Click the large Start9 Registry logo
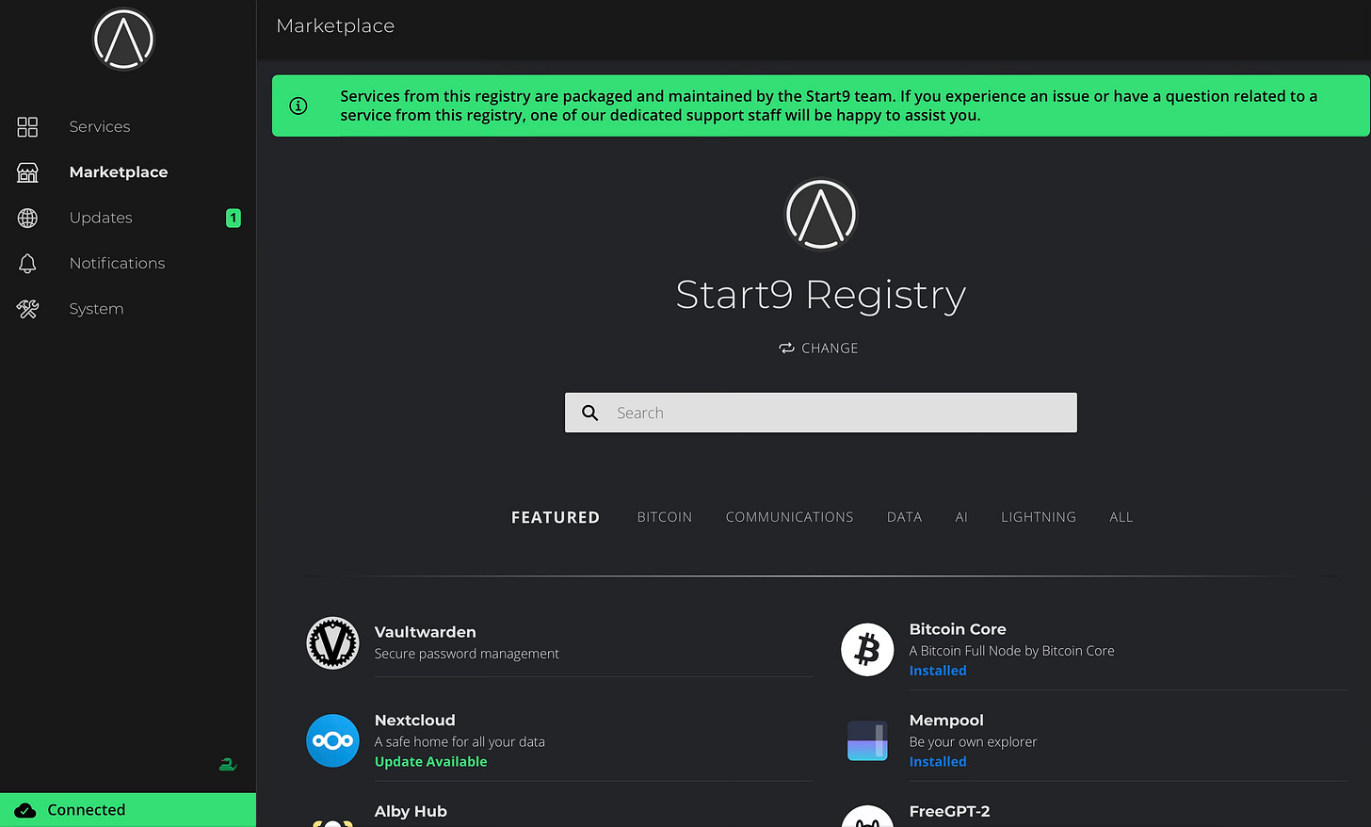The image size is (1371, 827). (x=821, y=215)
